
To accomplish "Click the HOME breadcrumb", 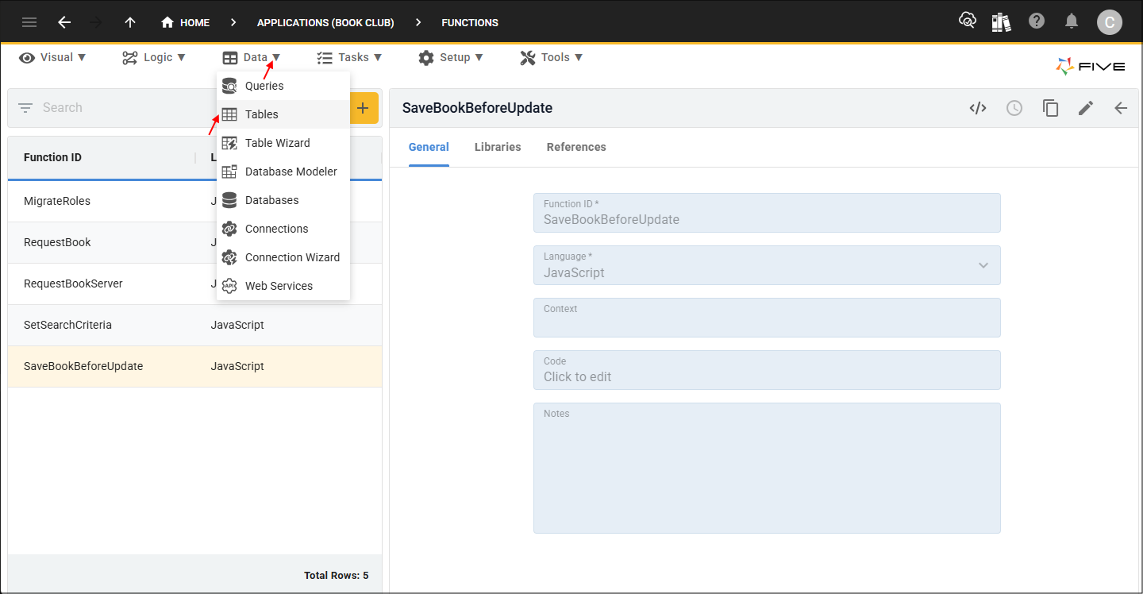I will coord(186,22).
